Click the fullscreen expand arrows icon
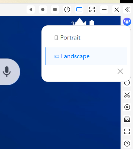Image resolution: width=133 pixels, height=149 pixels. pyautogui.click(x=92, y=9)
